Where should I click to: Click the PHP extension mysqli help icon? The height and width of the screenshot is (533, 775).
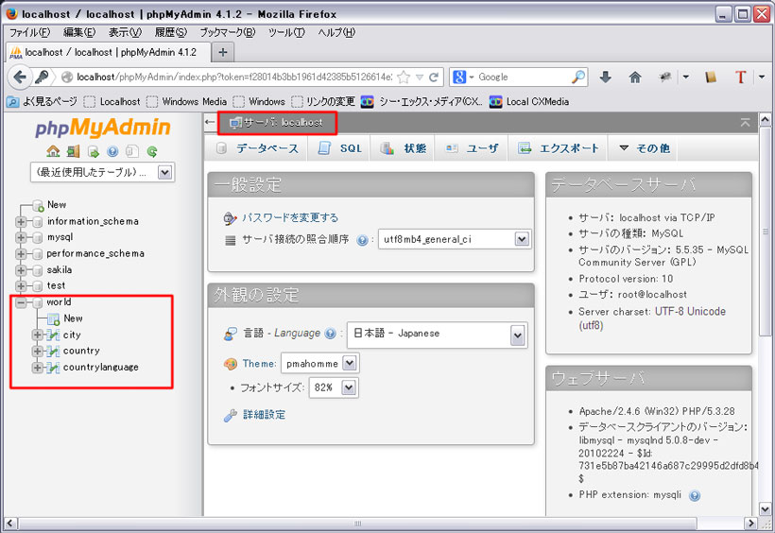tap(695, 495)
